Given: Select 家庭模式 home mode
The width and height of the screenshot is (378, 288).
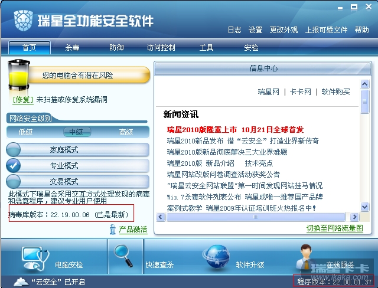Looking at the screenshot, I should 77,149.
